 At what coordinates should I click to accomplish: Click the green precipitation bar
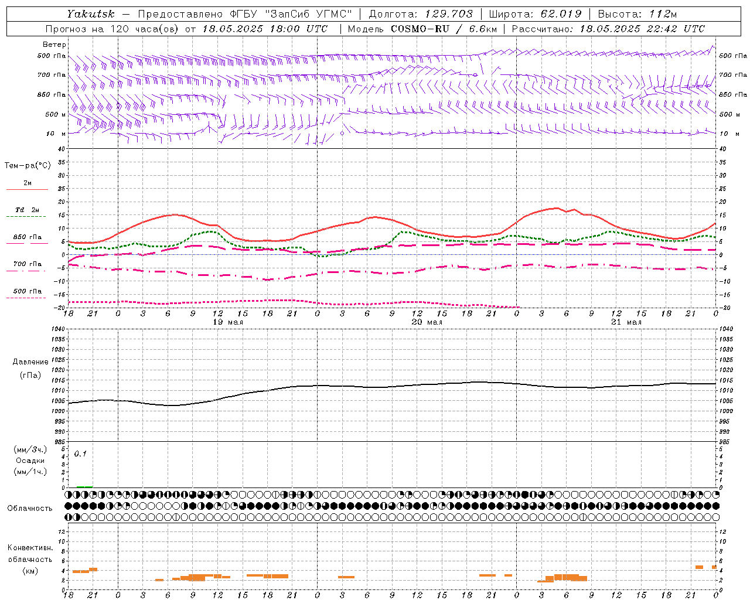(84, 486)
